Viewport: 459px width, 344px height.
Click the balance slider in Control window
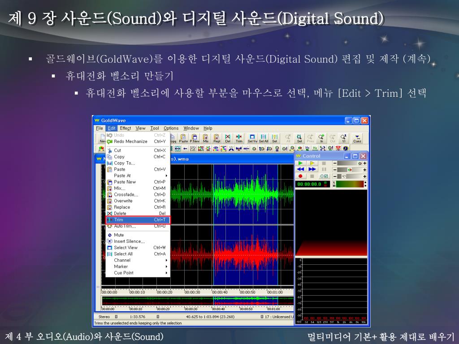(x=350, y=170)
